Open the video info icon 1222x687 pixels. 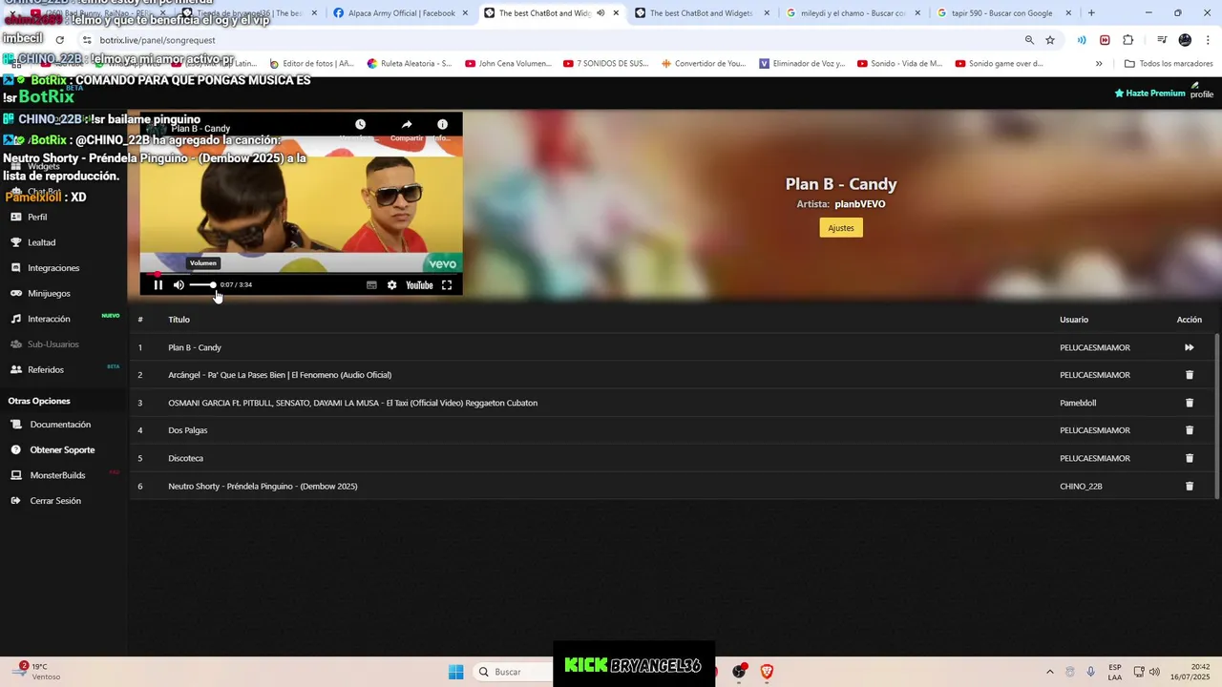tap(442, 125)
